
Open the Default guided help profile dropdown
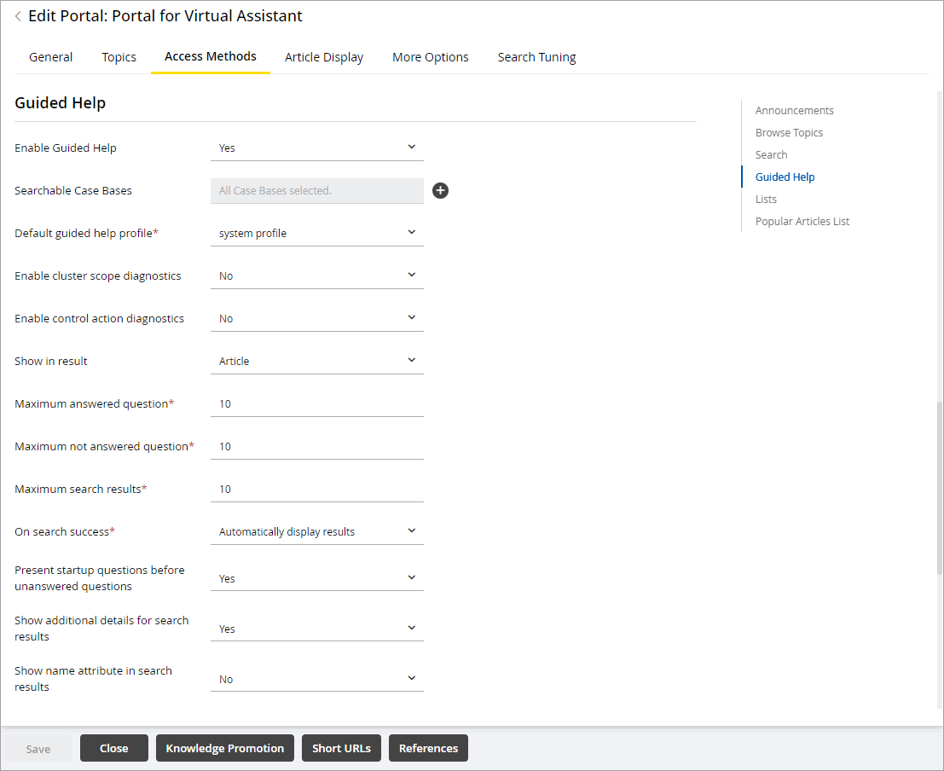[x=316, y=232]
